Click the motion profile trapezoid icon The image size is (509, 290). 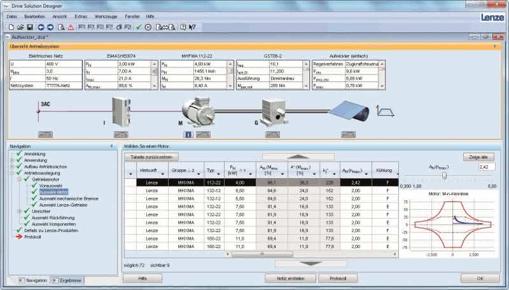click(385, 111)
